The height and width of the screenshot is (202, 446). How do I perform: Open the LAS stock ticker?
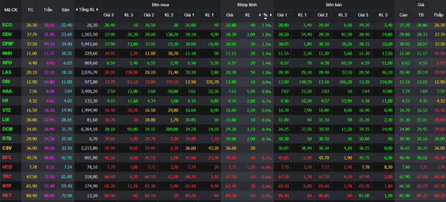(7, 73)
